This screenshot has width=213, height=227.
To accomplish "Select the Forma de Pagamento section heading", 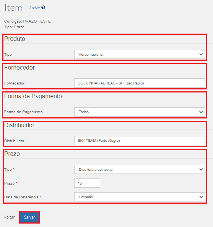I will coord(33,96).
